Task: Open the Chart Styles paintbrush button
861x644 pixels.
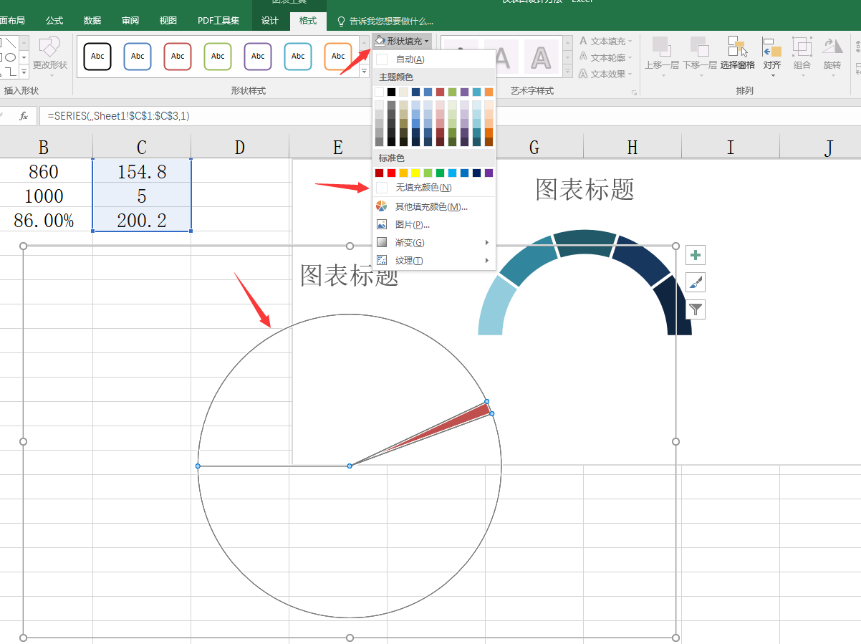Action: (696, 282)
